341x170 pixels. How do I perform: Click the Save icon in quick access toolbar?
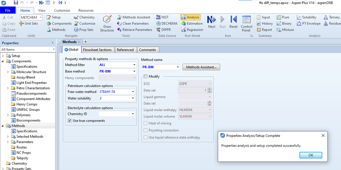(x=16, y=2)
